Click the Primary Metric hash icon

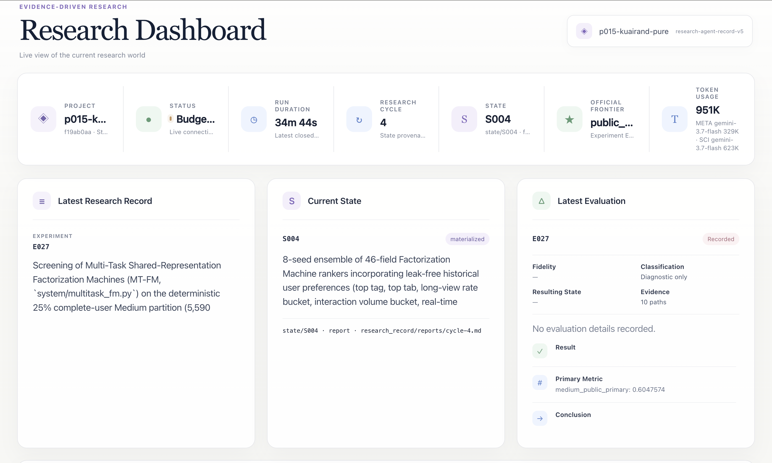(540, 383)
